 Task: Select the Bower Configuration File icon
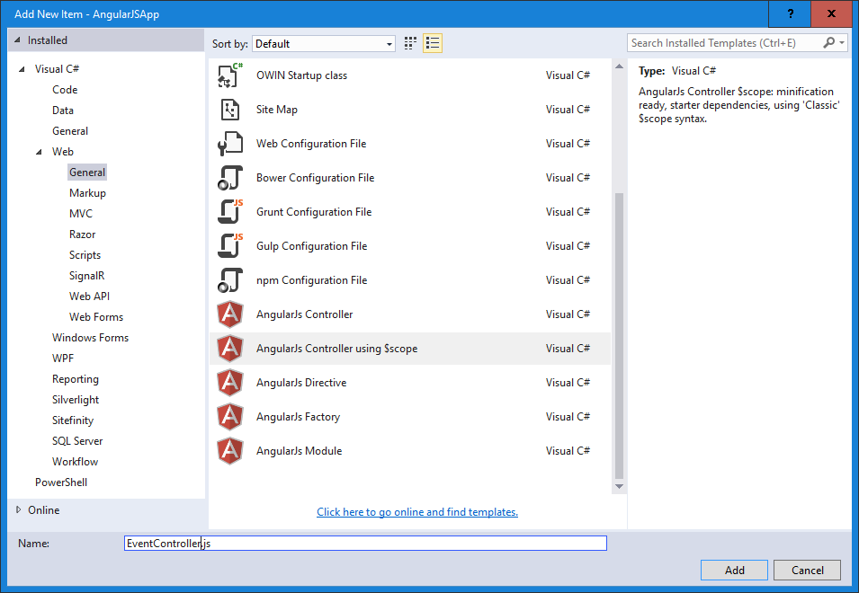pos(230,178)
